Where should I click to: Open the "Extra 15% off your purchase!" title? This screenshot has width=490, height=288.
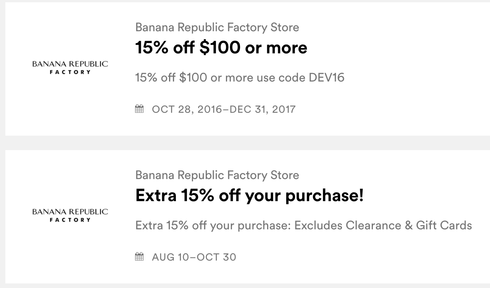pos(250,195)
